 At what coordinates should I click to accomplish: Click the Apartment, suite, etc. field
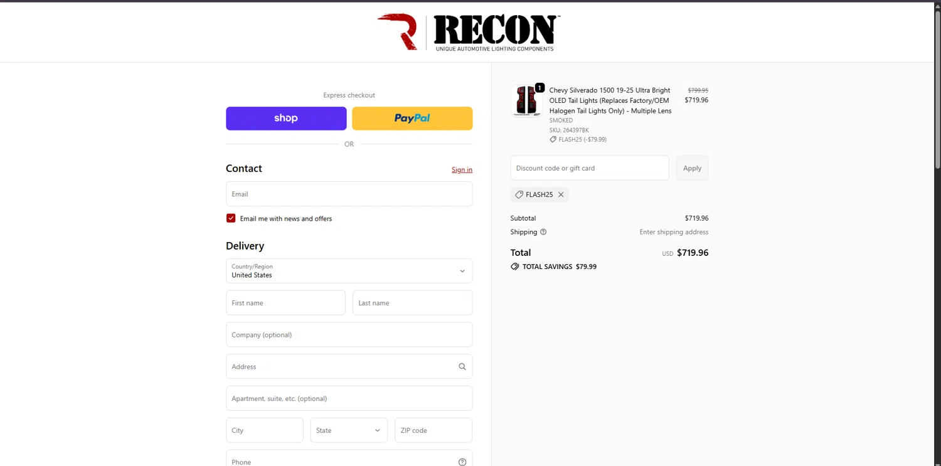pyautogui.click(x=349, y=398)
